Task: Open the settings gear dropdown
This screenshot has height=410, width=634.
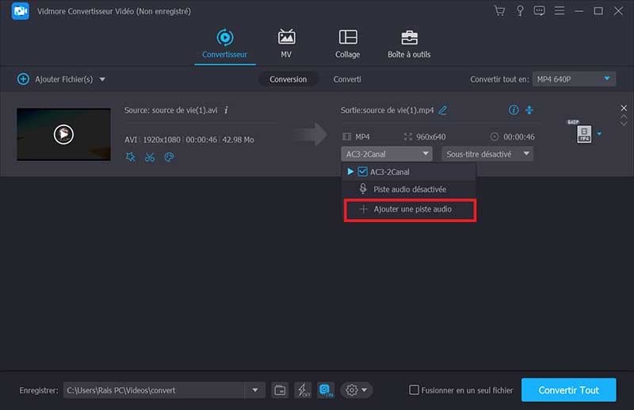Action: tap(356, 390)
